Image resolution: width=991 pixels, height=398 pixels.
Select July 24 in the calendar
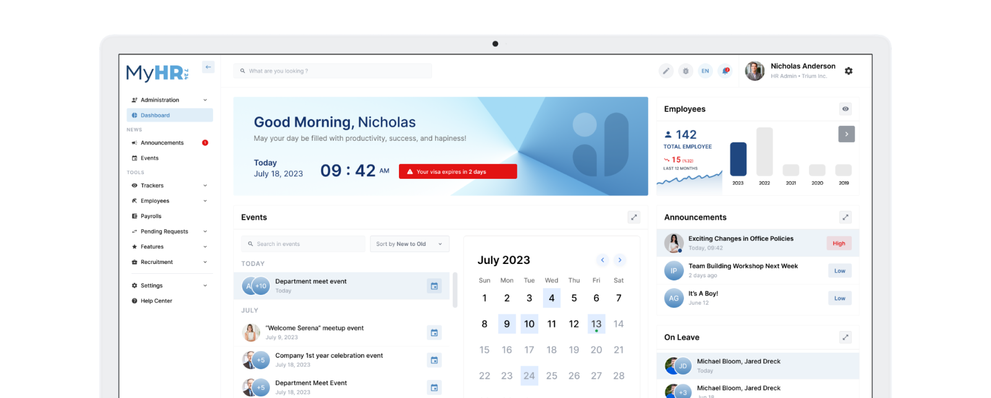(529, 376)
